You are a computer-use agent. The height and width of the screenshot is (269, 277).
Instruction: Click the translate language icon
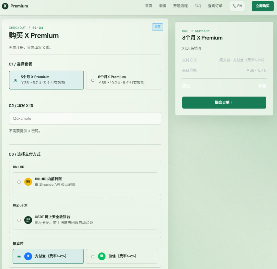[x=234, y=6]
